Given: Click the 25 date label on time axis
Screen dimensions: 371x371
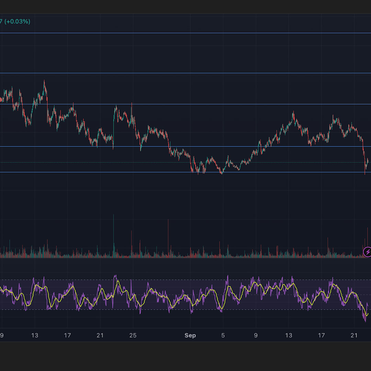Looking at the screenshot, I should (x=133, y=335).
